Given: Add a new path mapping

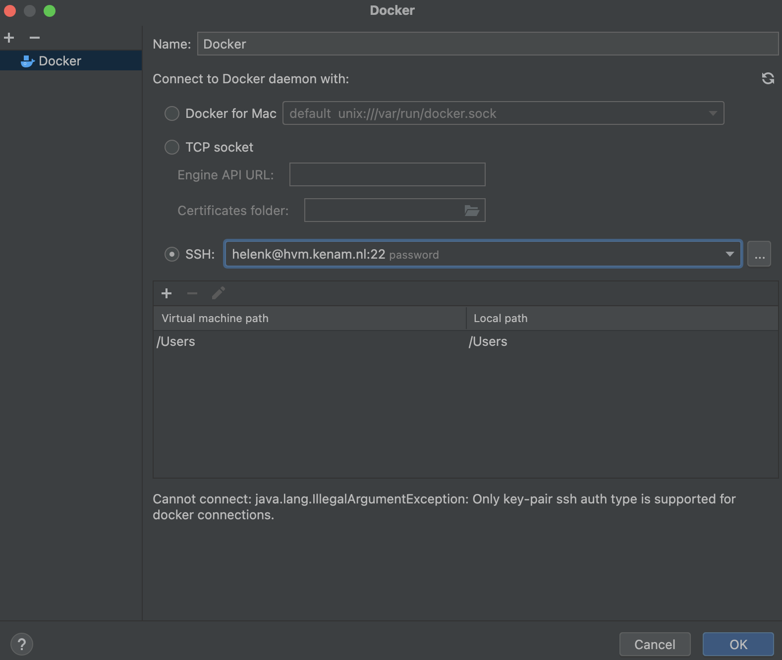Looking at the screenshot, I should click(x=167, y=293).
